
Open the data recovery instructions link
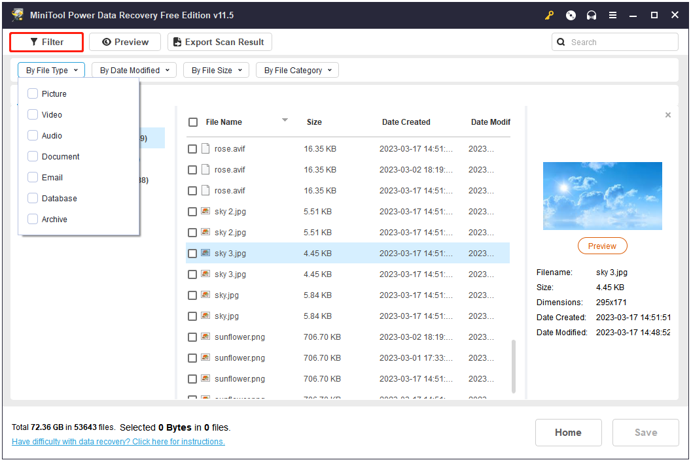click(118, 441)
